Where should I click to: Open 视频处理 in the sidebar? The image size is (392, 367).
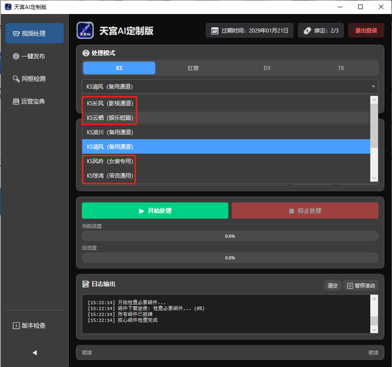34,33
